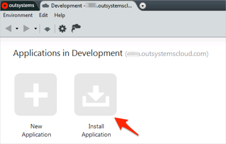
Task: Click the "Install Application" text label
Action: pos(96,130)
